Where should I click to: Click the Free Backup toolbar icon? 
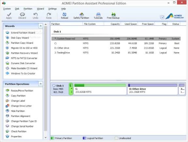coord(113,14)
